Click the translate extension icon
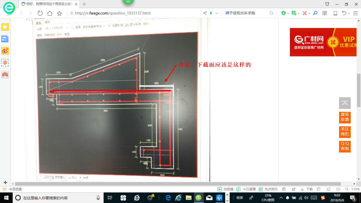 [x=294, y=13]
